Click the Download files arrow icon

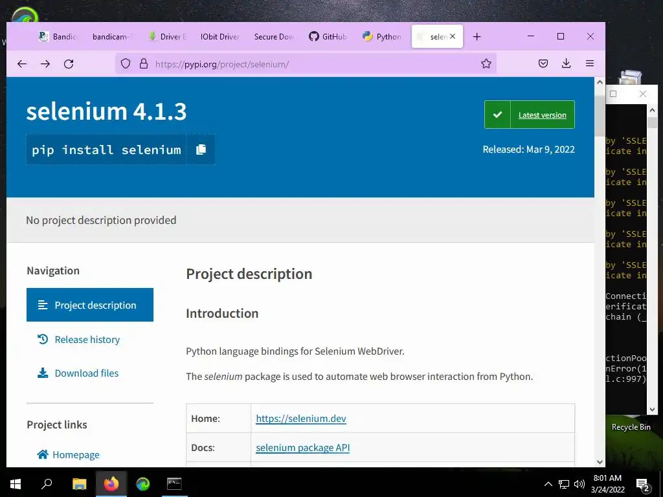pyautogui.click(x=43, y=373)
